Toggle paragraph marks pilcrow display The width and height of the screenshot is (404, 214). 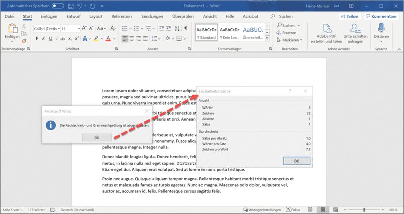tap(186, 28)
